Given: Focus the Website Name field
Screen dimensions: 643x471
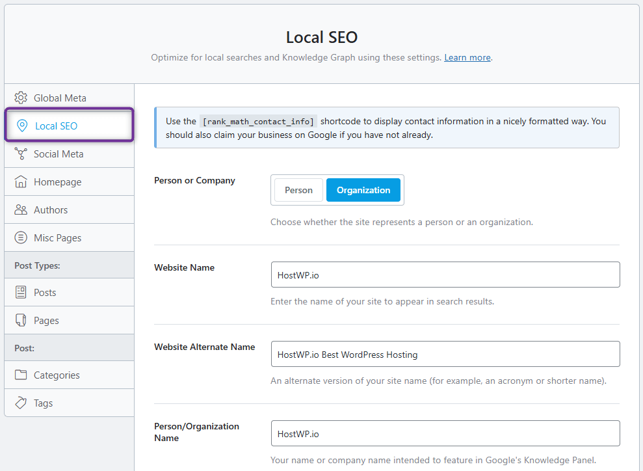Looking at the screenshot, I should 445,275.
